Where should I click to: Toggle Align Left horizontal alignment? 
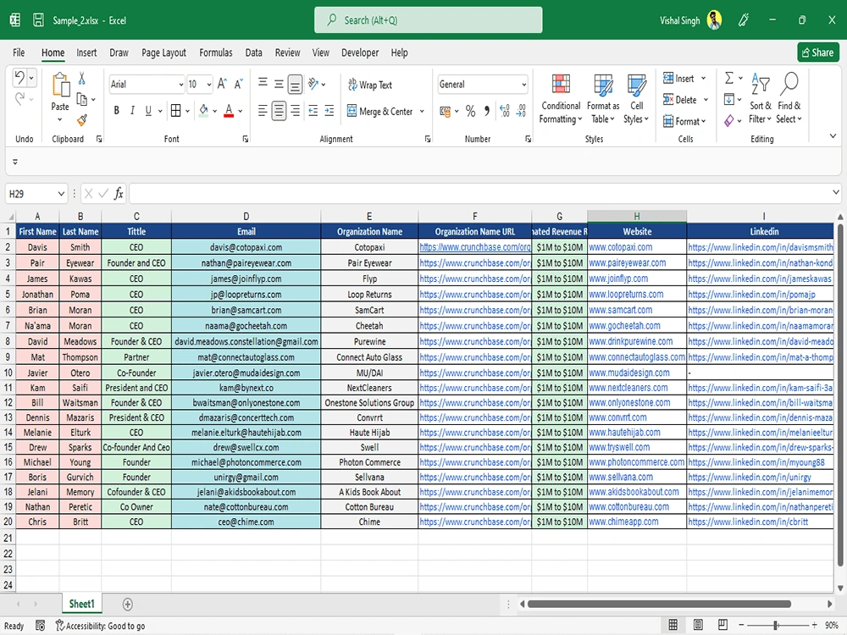tap(263, 111)
